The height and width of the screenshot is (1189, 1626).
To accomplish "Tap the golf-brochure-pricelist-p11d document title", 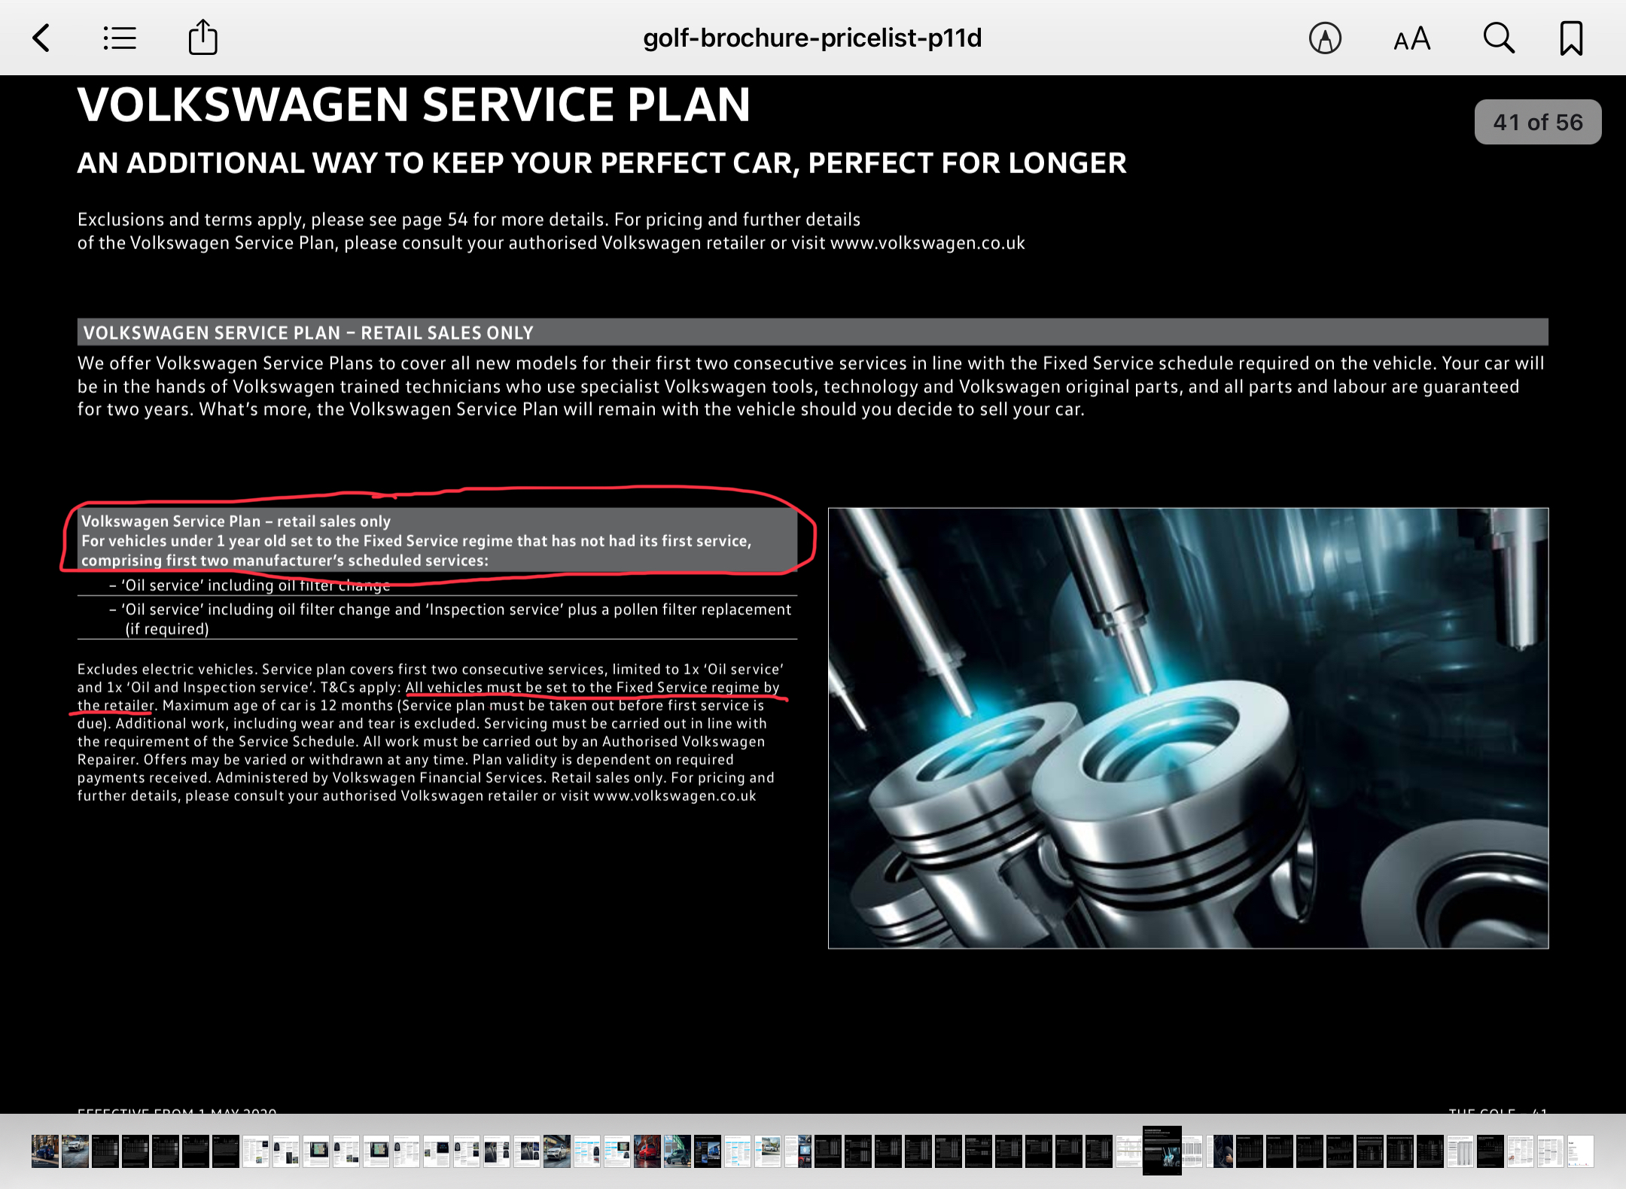I will pyautogui.click(x=812, y=38).
